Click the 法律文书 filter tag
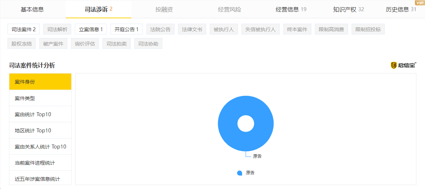The image size is (425, 189). [192, 29]
